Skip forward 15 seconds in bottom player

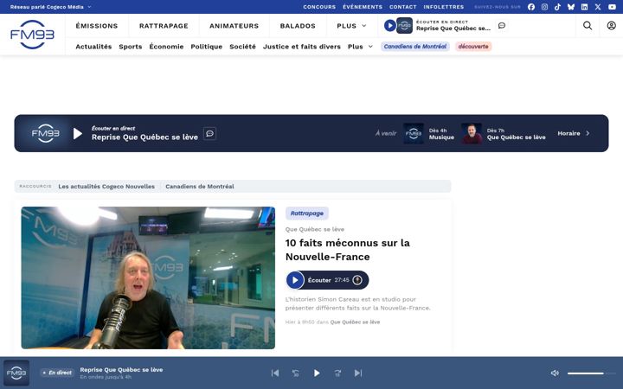[337, 373]
